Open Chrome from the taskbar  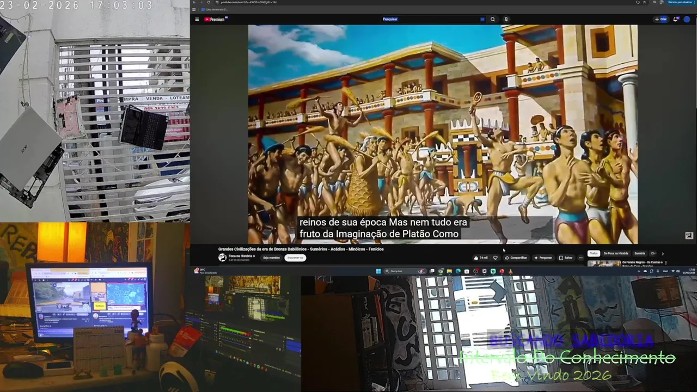click(441, 271)
